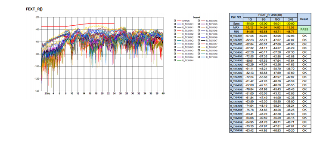This screenshot has height=156, width=323.
Task: Enable the R_TX2-RX1 legend checkbox
Action: (175, 24)
